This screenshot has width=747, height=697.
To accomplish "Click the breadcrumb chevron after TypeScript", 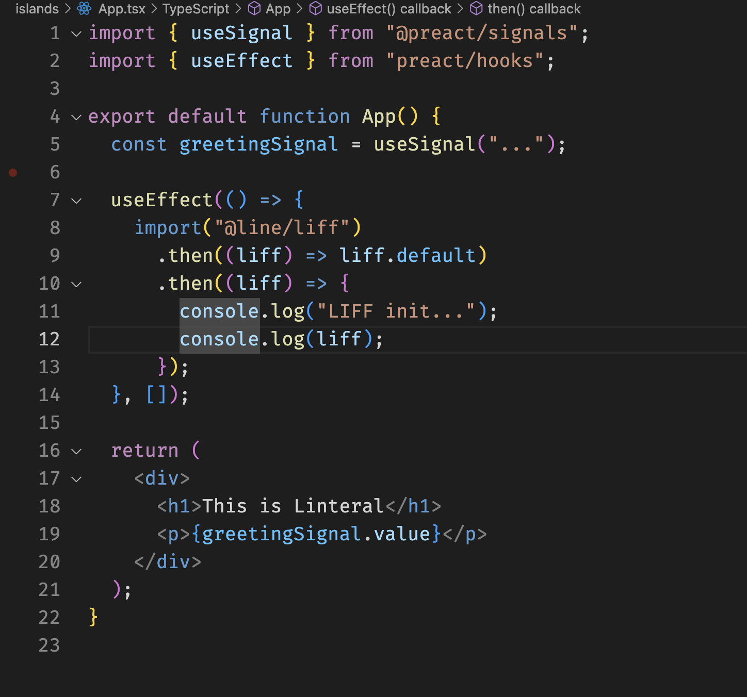I will tap(237, 9).
